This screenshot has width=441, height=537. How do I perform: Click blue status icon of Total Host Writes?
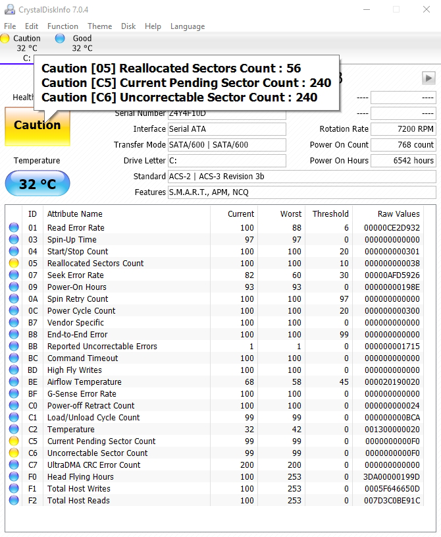tap(14, 488)
